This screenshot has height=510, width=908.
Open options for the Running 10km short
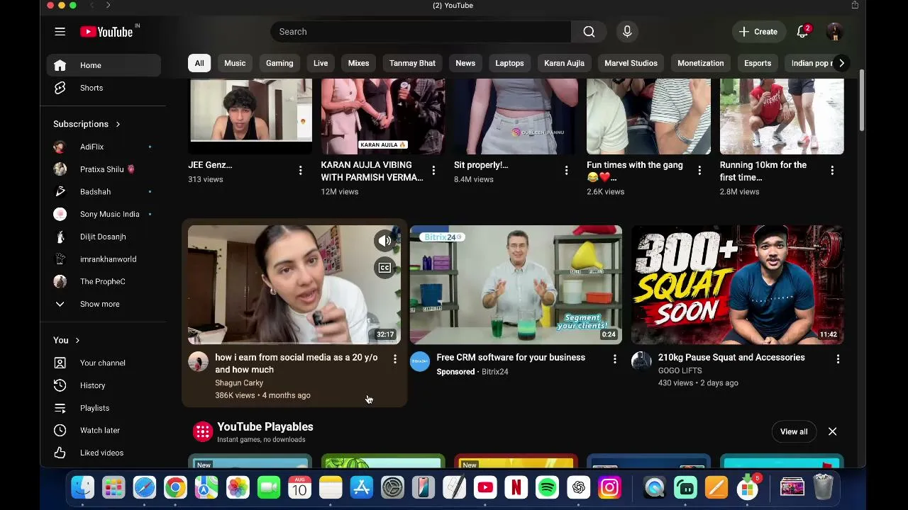pyautogui.click(x=832, y=170)
